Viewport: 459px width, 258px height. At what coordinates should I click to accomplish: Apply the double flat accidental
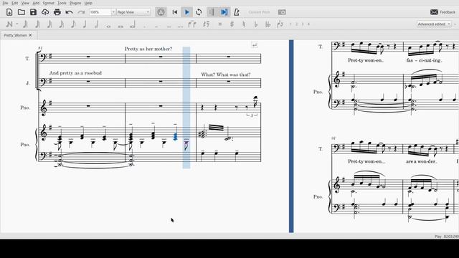268,24
